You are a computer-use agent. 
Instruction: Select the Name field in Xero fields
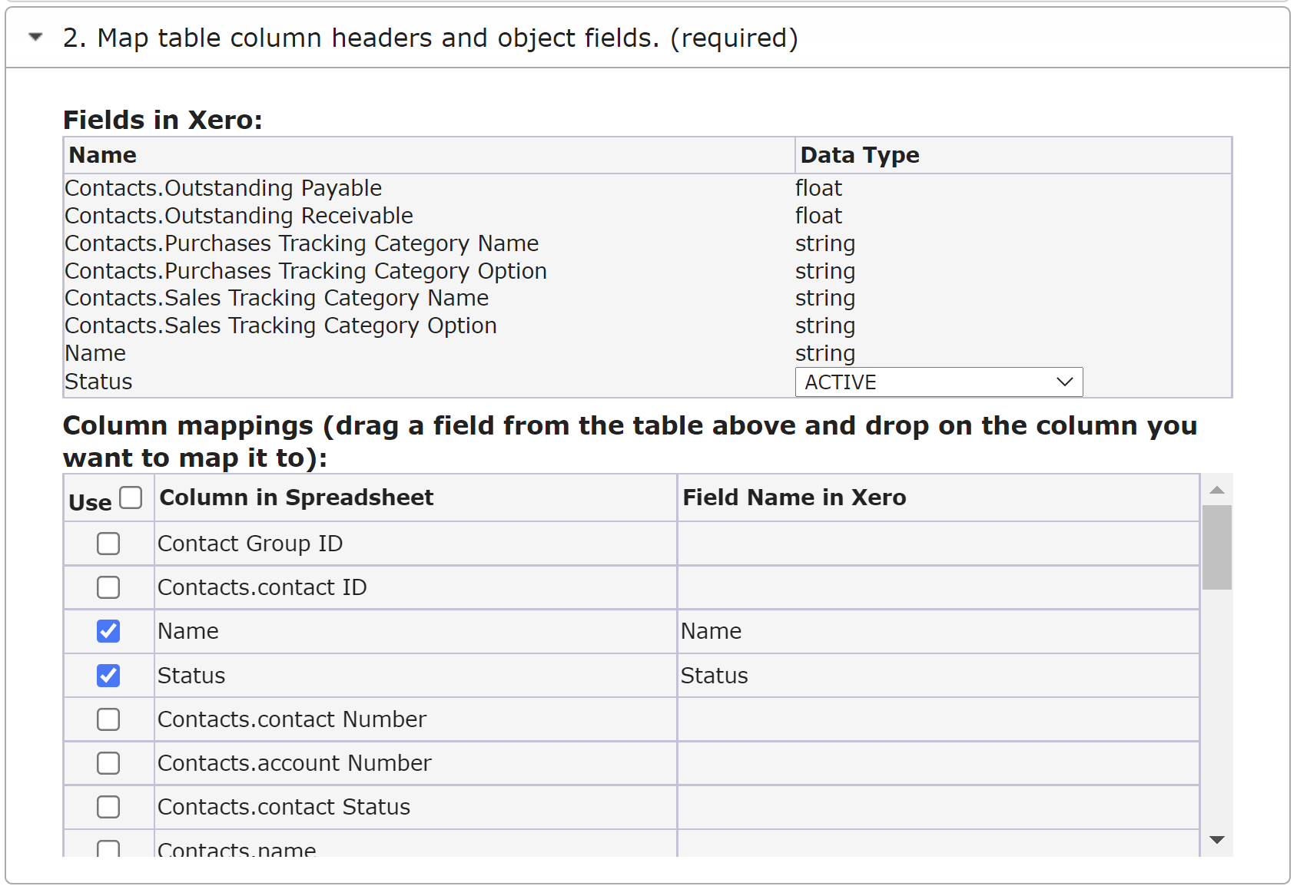[95, 353]
